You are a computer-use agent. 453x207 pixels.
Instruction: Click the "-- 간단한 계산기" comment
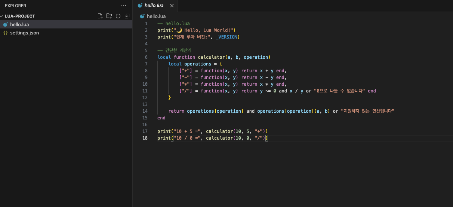click(x=174, y=50)
